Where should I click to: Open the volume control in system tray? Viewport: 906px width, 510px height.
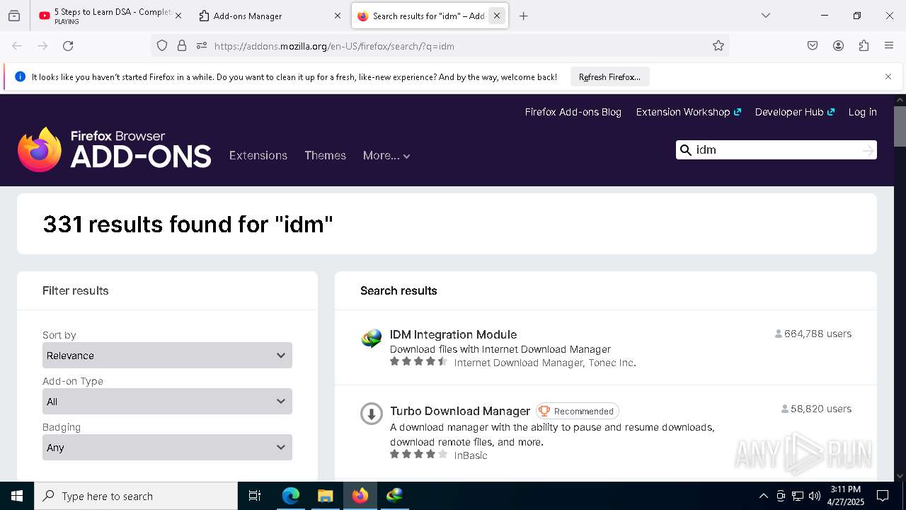[815, 496]
